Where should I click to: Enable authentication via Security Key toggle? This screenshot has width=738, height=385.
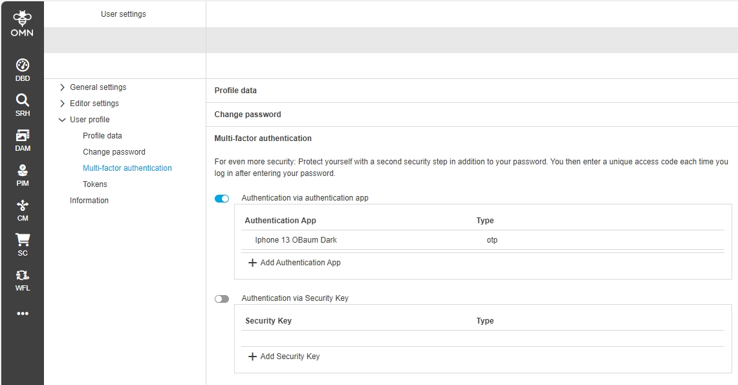point(222,299)
